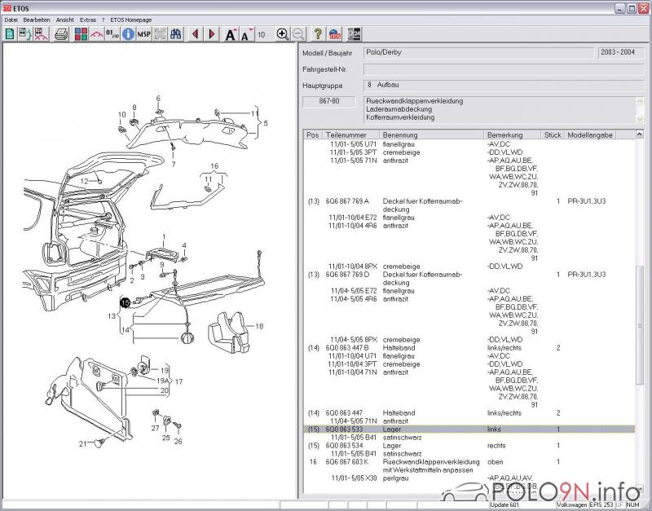
Task: Click the Polo/Derby model field
Action: pyautogui.click(x=479, y=53)
